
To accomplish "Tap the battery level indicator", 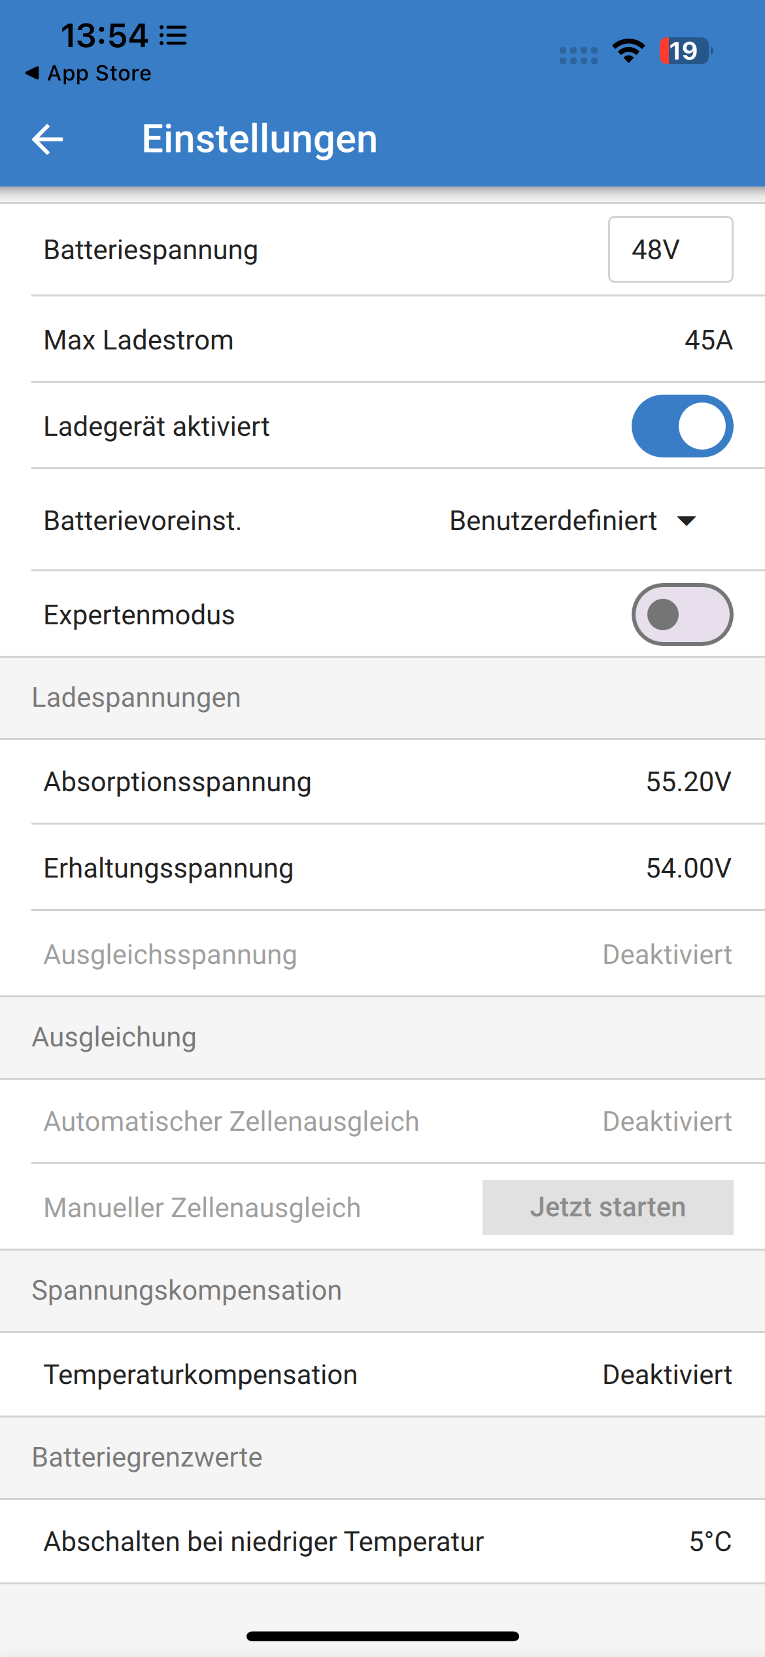I will [x=685, y=51].
